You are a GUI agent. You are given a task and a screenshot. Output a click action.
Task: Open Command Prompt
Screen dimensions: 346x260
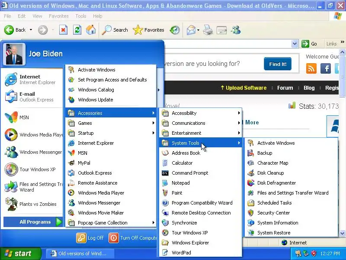200,173
